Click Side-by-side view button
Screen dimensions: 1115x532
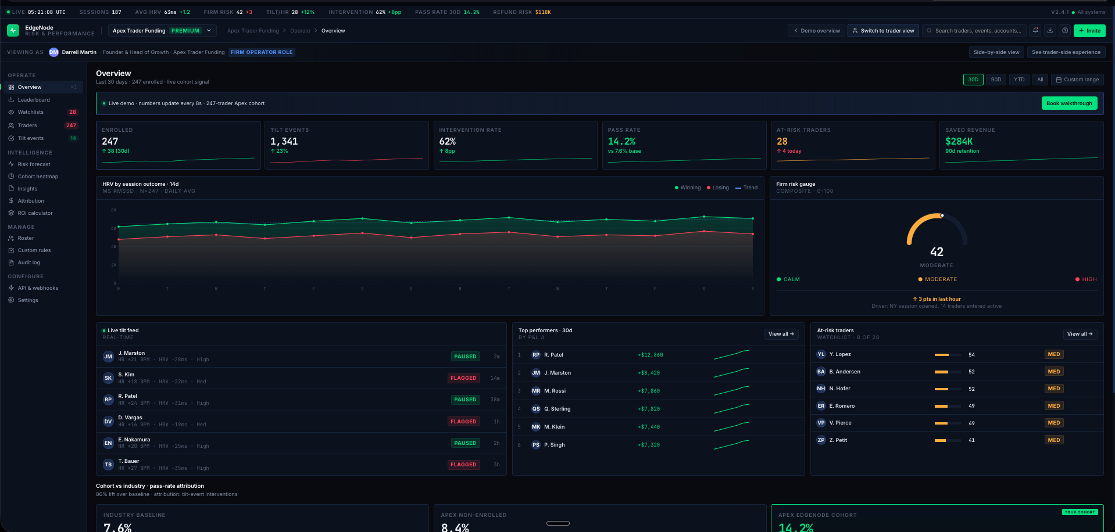(996, 52)
